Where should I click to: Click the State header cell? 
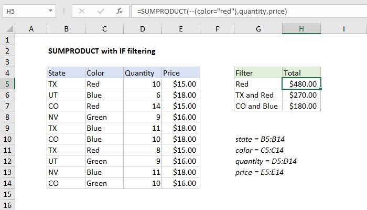[66, 73]
